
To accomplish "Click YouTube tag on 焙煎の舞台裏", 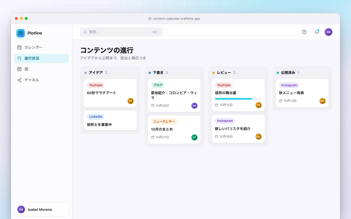I will click(224, 85).
